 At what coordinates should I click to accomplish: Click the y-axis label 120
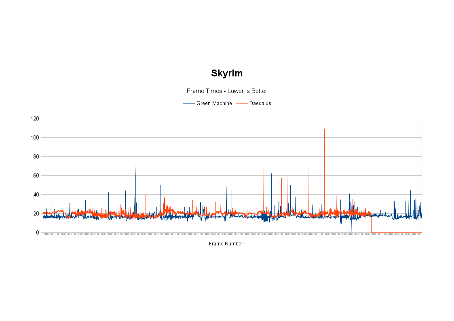(35, 119)
